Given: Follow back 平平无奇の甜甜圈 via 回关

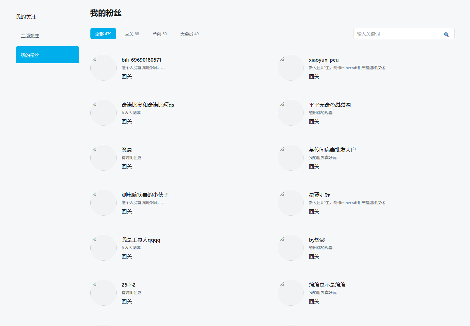Looking at the screenshot, I should pyautogui.click(x=314, y=122).
